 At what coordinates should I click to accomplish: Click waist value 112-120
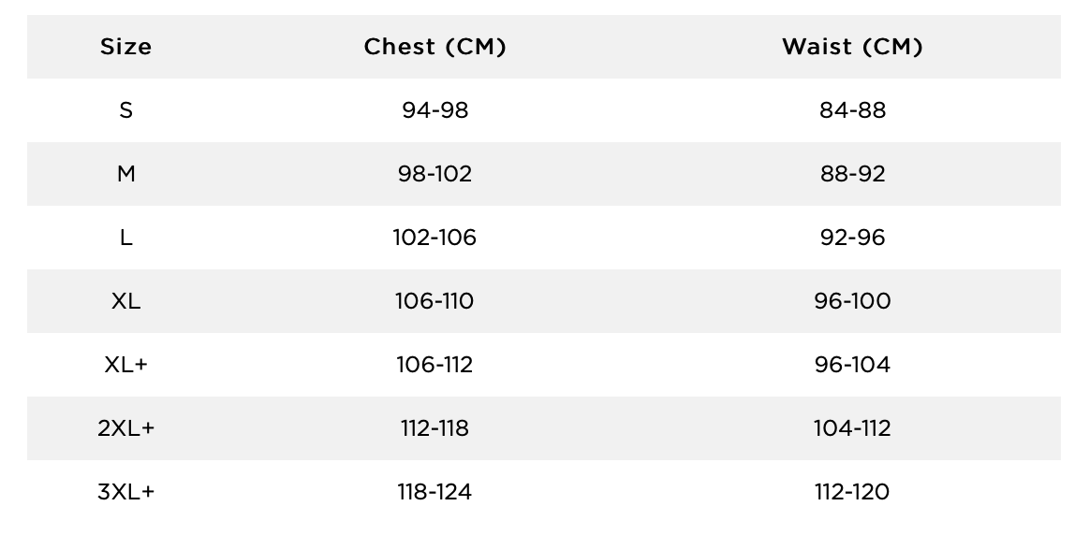852,492
